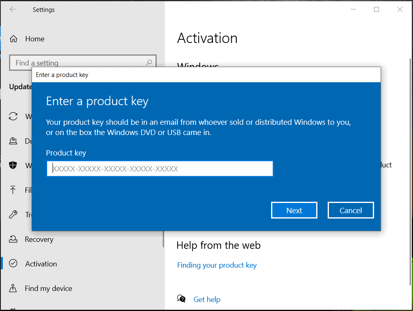Select the Delivery Optimization sidebar icon
The image size is (413, 311).
[x=14, y=141]
